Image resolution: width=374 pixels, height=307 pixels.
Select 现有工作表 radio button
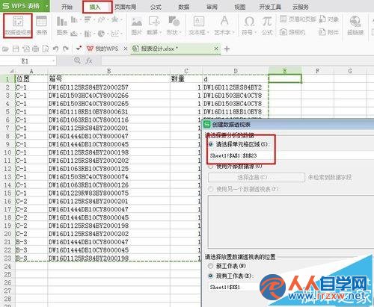point(211,276)
